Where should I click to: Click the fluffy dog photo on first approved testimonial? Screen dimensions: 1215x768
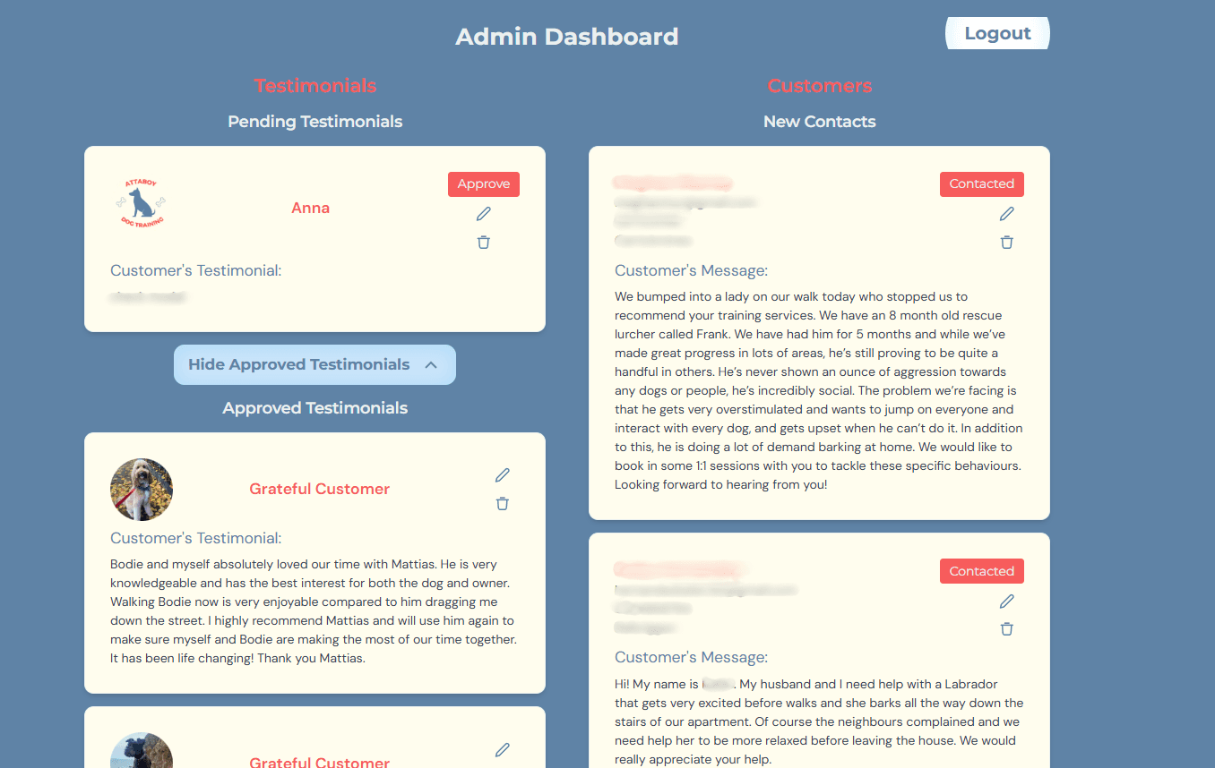[x=142, y=490]
